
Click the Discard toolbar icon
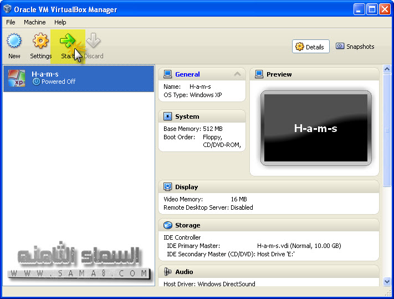pos(93,42)
